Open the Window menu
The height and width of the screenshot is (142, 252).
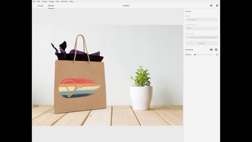[x=64, y=2]
